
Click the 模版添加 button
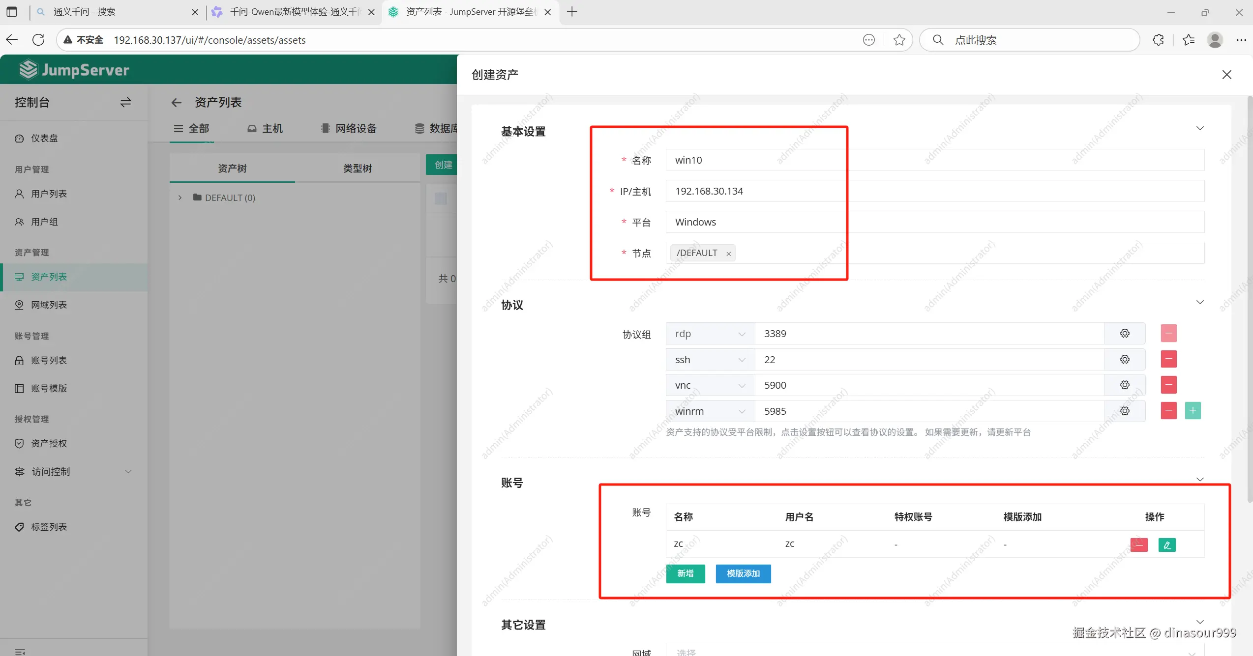click(743, 573)
